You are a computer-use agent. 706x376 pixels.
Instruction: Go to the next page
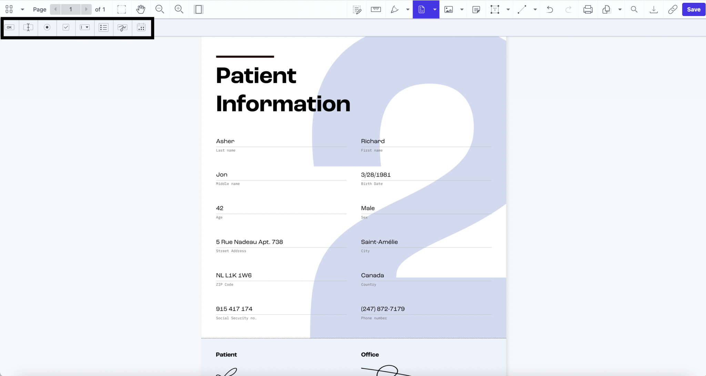[86, 9]
